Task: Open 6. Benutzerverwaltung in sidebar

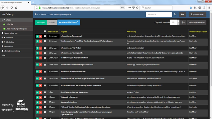Action: 16,51
